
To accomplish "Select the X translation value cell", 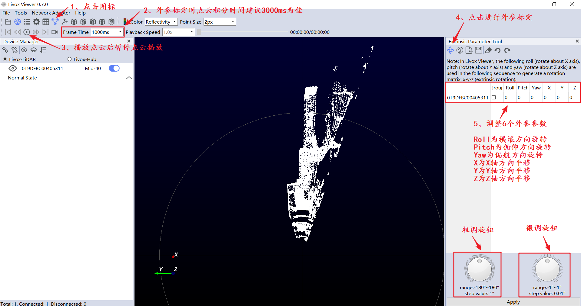I will point(549,98).
